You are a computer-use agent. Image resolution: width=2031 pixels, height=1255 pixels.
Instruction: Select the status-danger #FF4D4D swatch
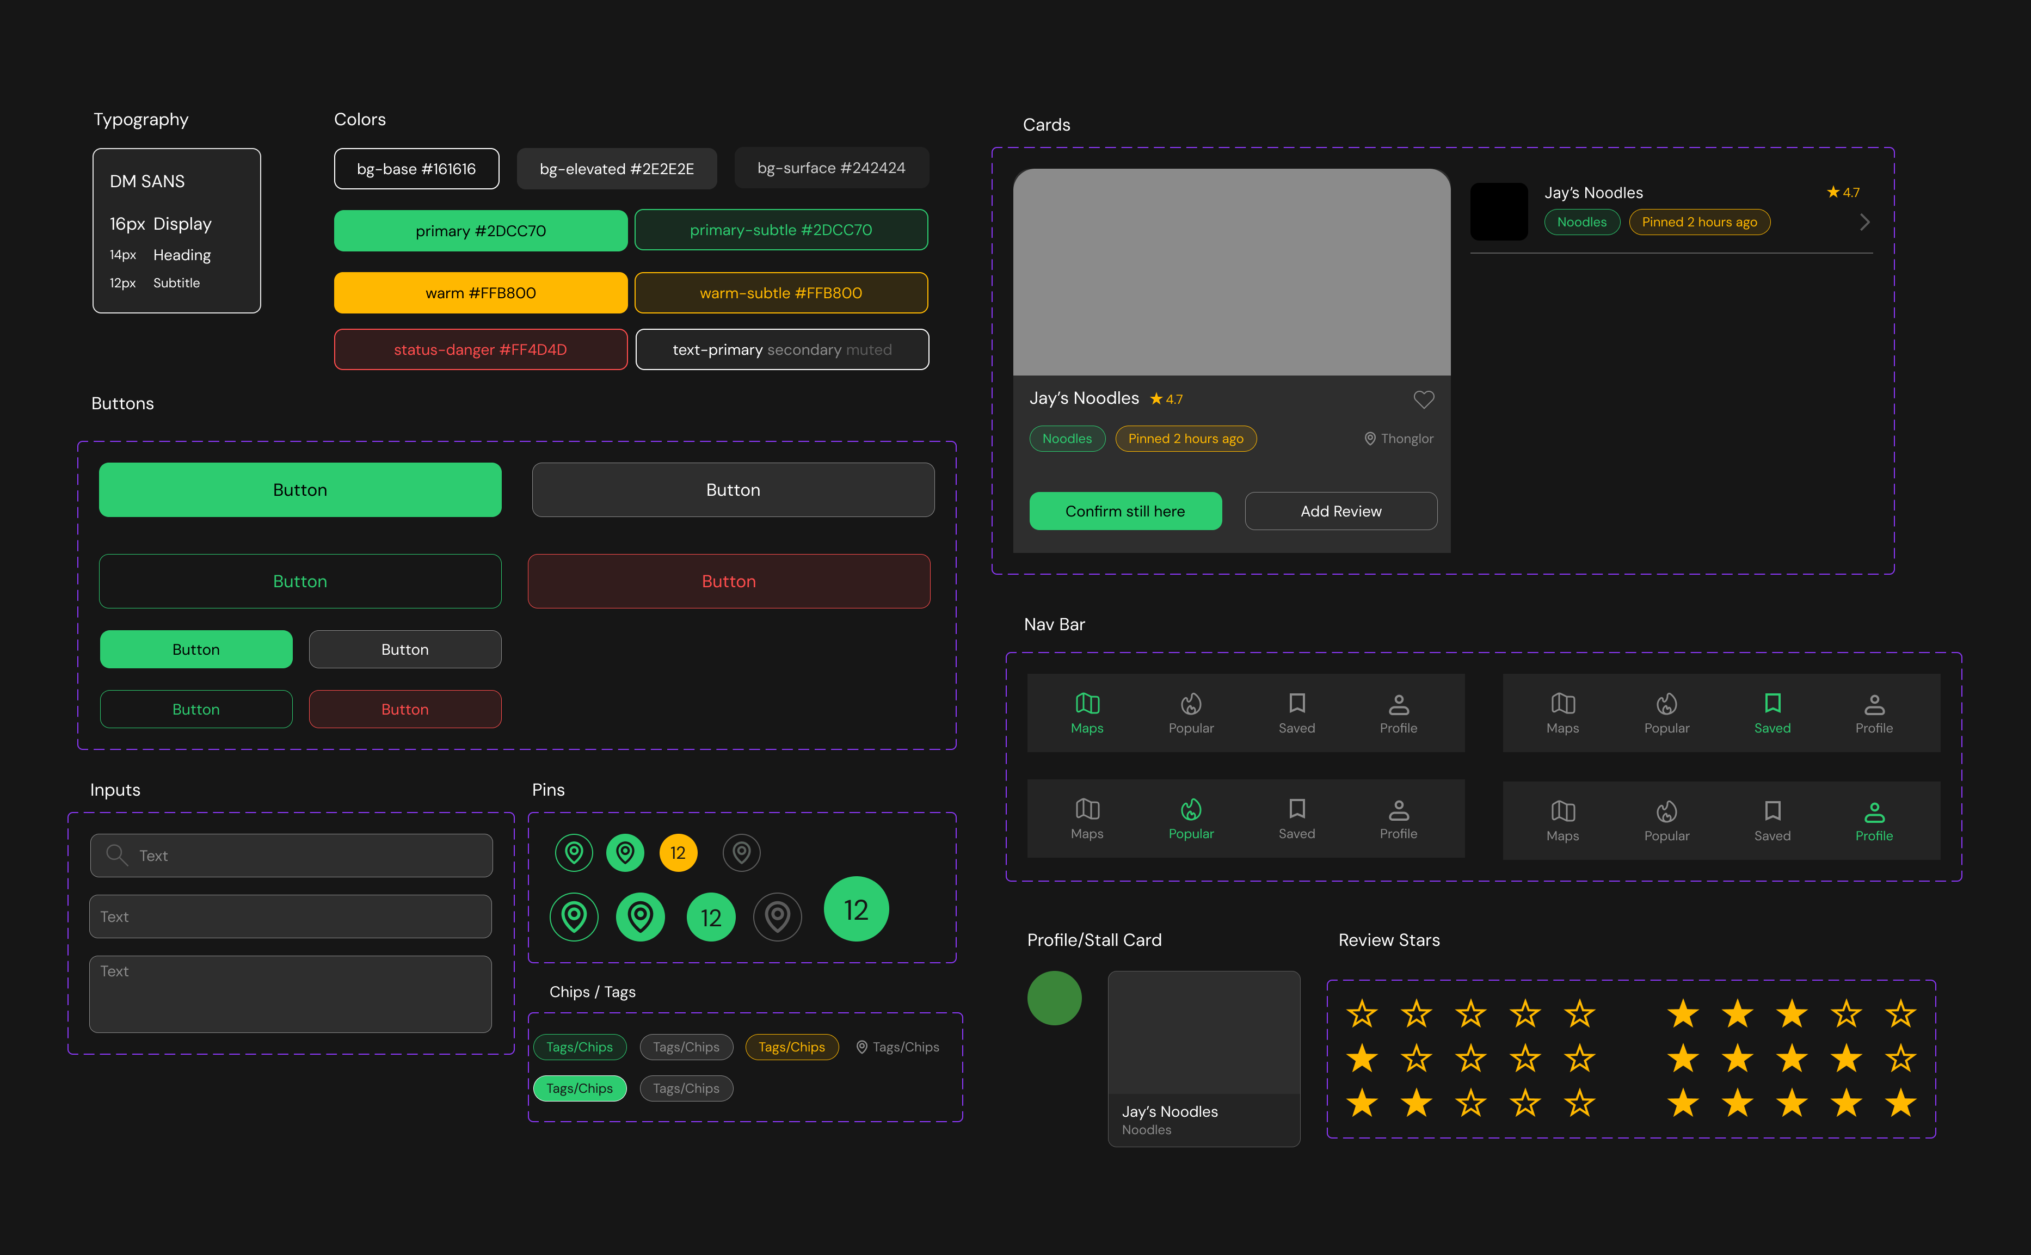[481, 349]
